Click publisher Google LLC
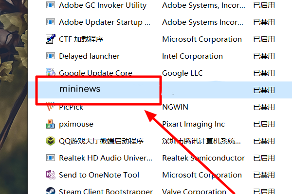The width and height of the screenshot is (292, 194). (182, 73)
